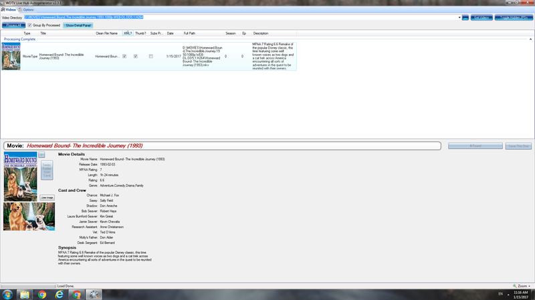Click the Show Detail Panel button
535x300 pixels.
78,25
